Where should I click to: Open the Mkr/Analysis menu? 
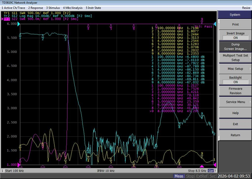73,8
